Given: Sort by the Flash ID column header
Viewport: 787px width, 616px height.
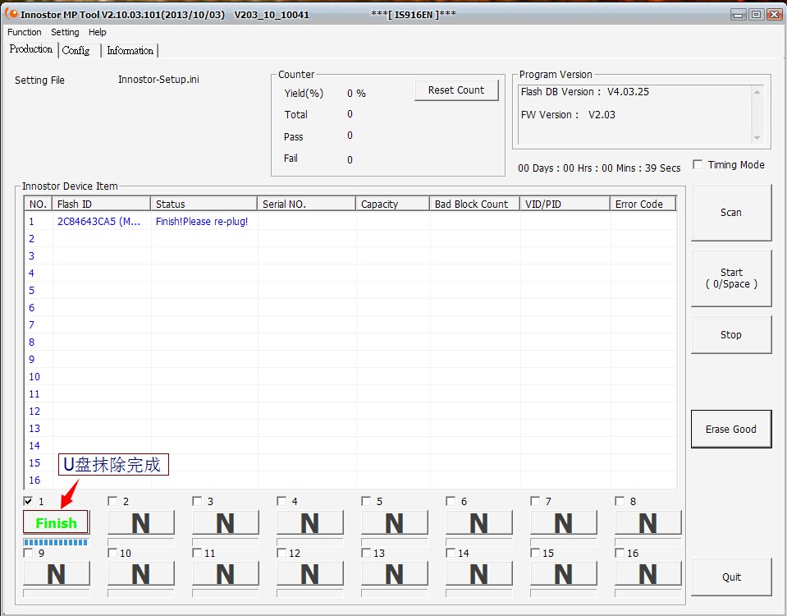Looking at the screenshot, I should (x=102, y=204).
